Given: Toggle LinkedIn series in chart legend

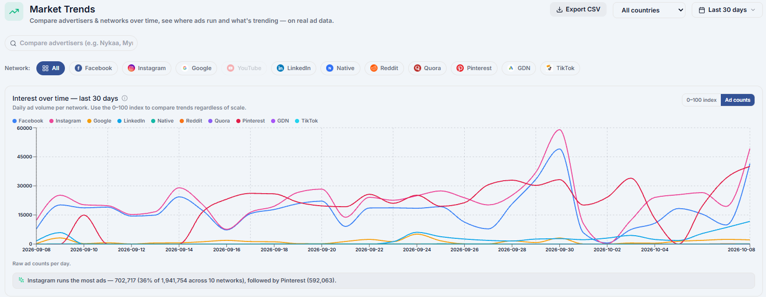Looking at the screenshot, I should click(x=131, y=121).
